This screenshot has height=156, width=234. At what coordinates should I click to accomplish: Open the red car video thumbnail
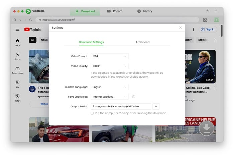coord(59,134)
